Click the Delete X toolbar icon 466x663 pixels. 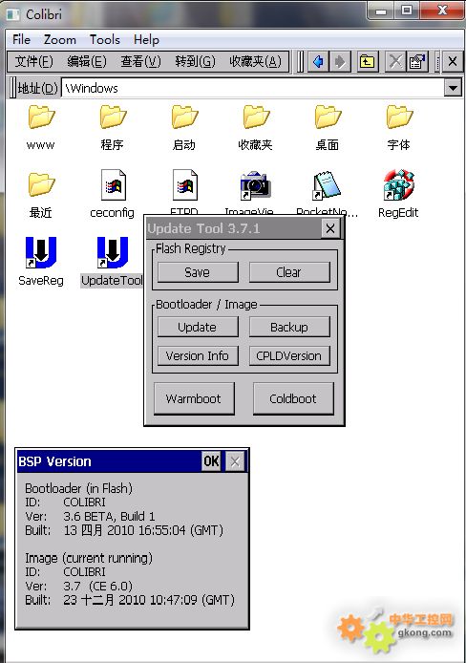click(x=395, y=62)
